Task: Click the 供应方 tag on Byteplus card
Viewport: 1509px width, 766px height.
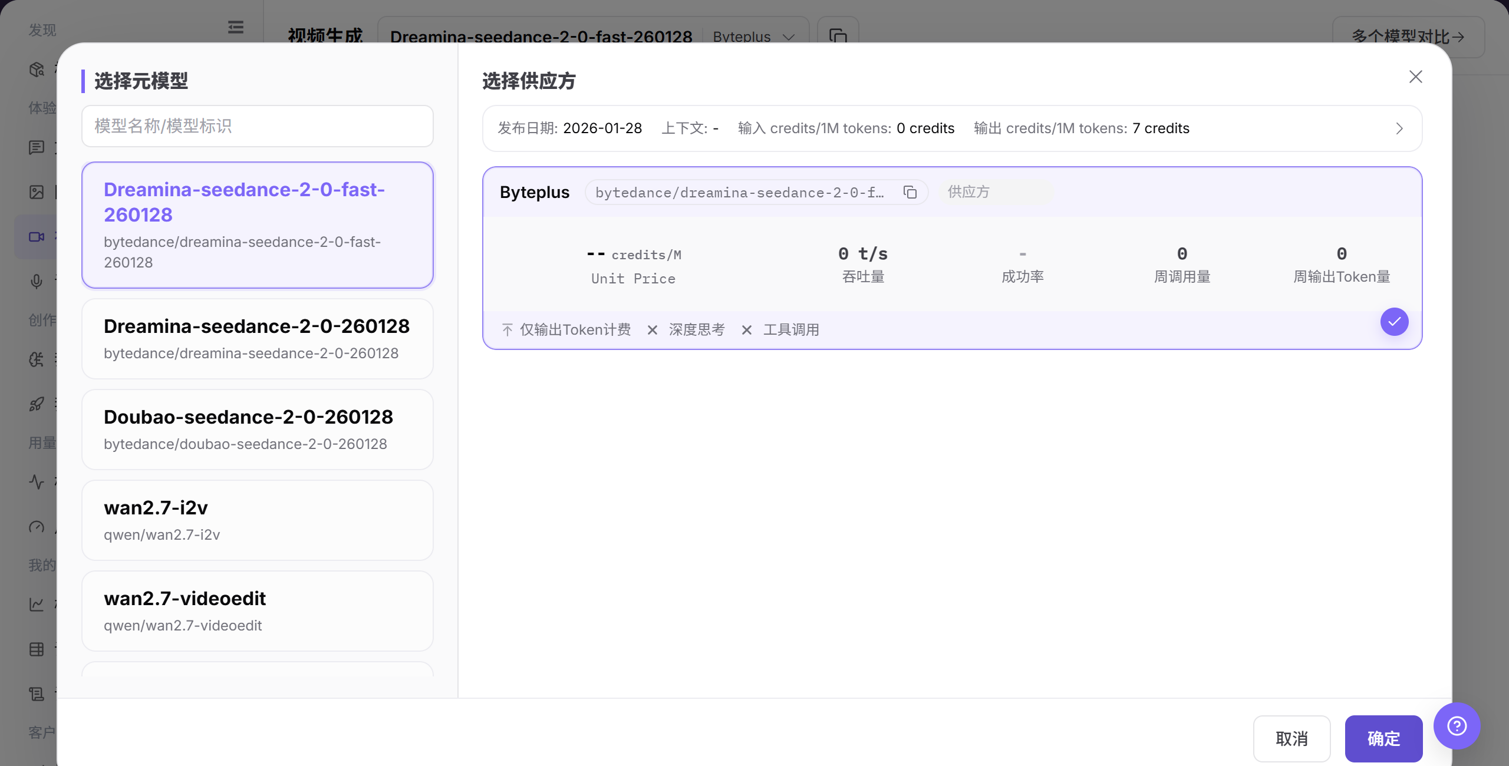Action: coord(995,192)
